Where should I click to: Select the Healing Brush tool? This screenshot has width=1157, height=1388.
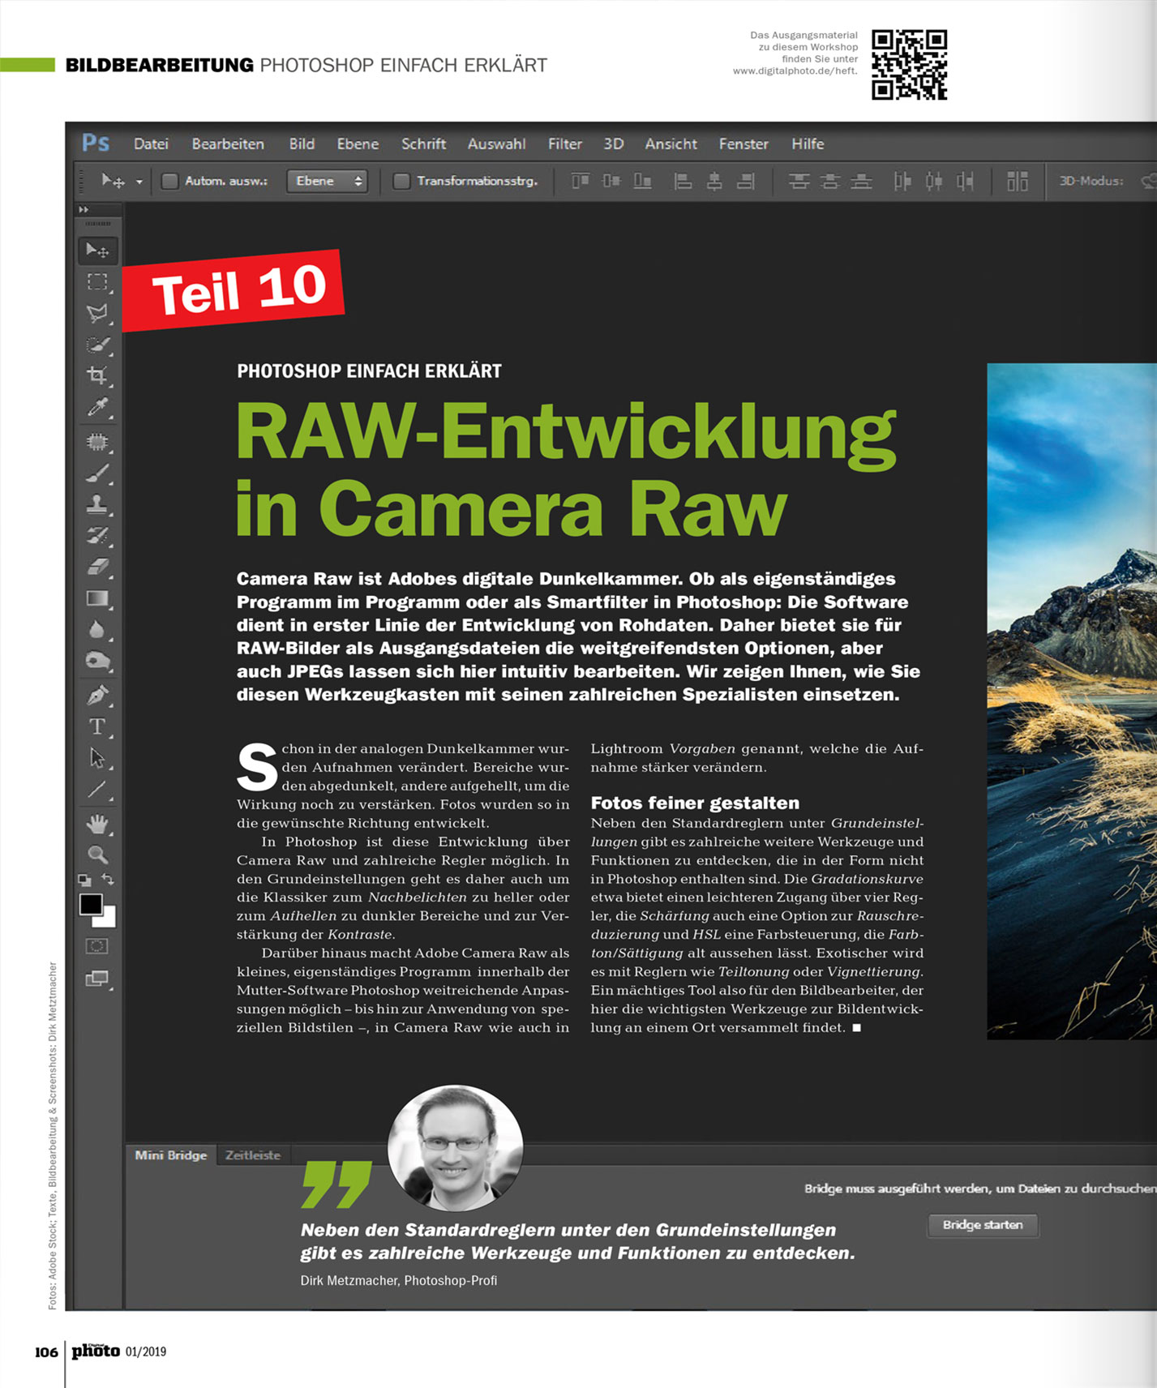point(97,442)
